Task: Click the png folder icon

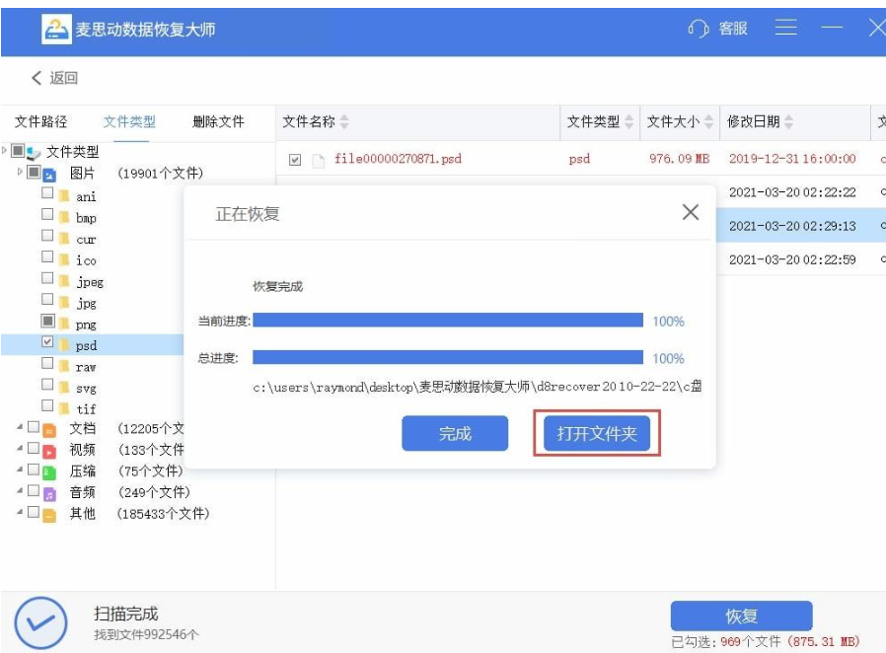Action: pos(64,325)
